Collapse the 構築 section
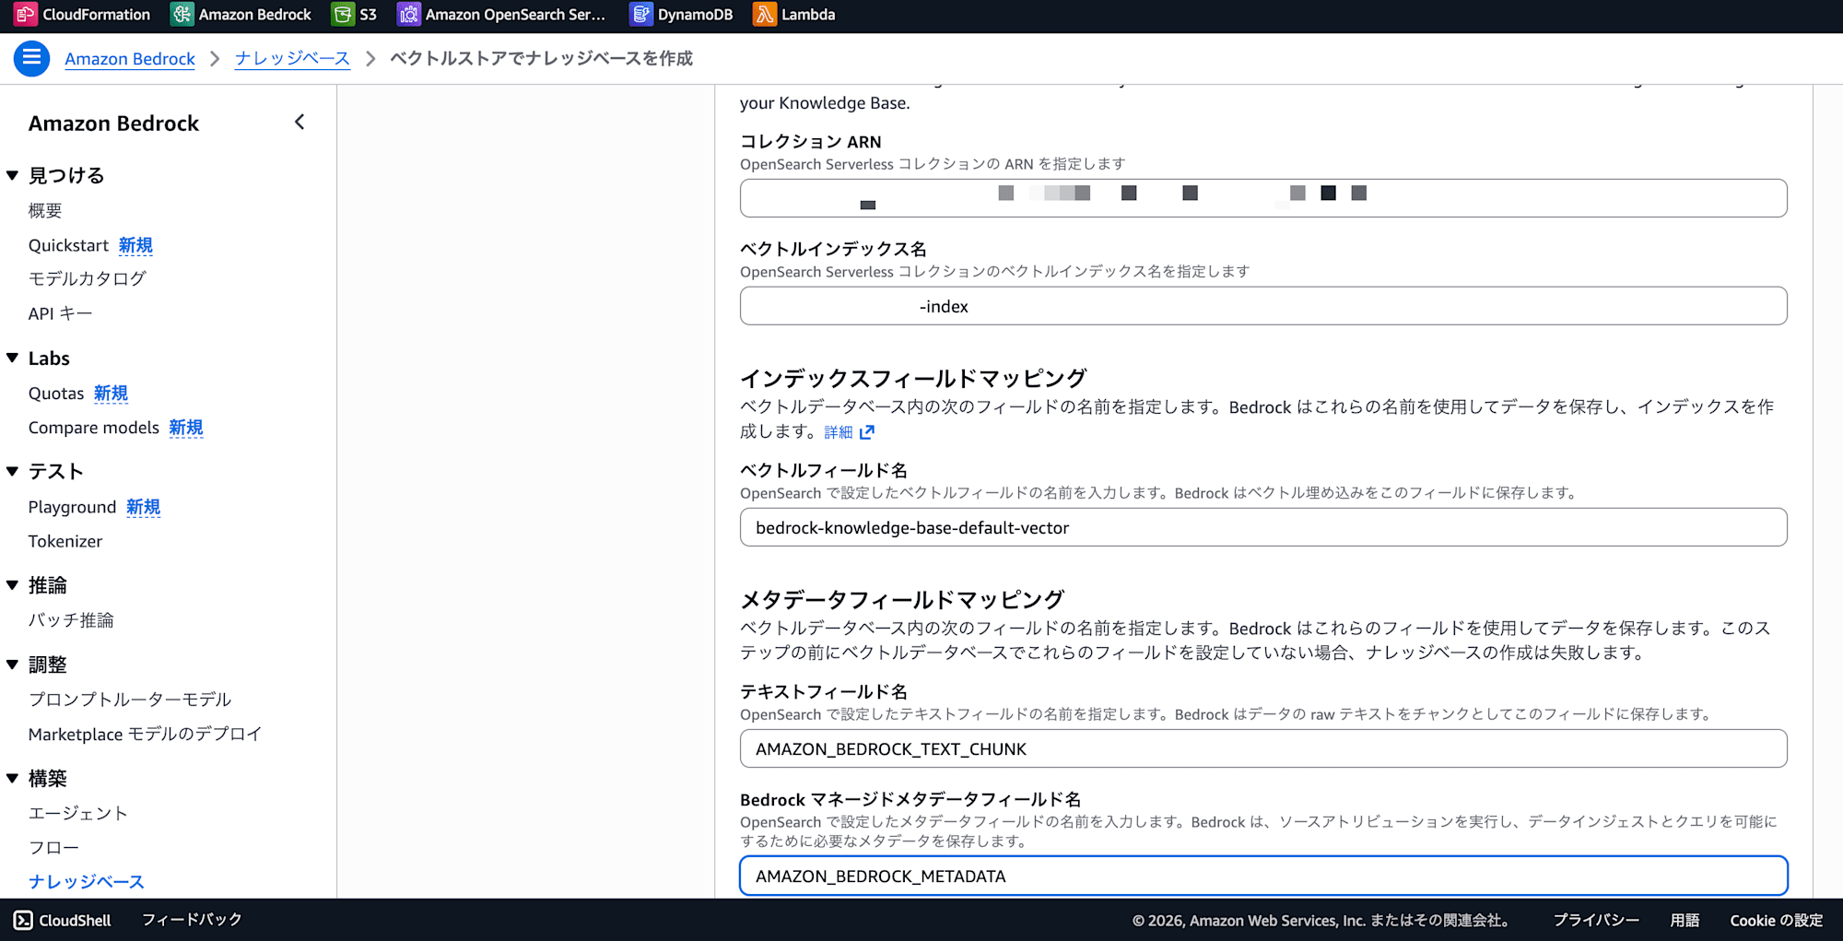The height and width of the screenshot is (941, 1843). [x=13, y=779]
